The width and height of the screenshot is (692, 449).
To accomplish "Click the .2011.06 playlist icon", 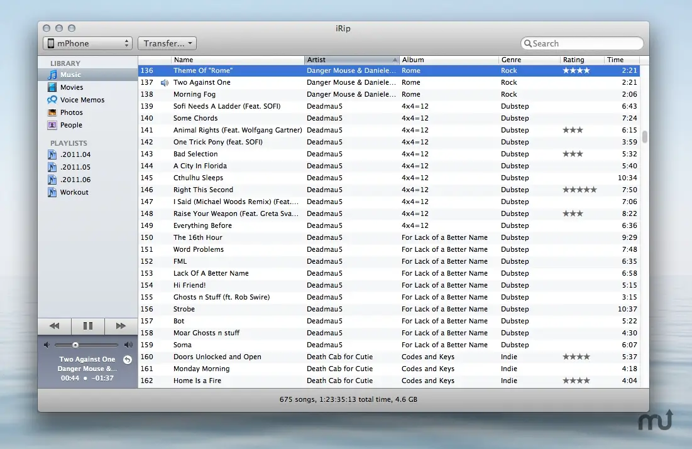I will point(52,180).
